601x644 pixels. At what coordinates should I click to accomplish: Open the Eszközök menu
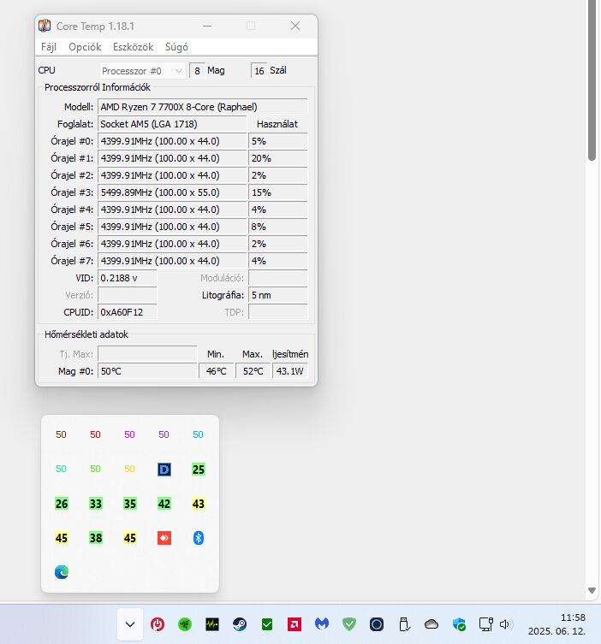pyautogui.click(x=133, y=47)
